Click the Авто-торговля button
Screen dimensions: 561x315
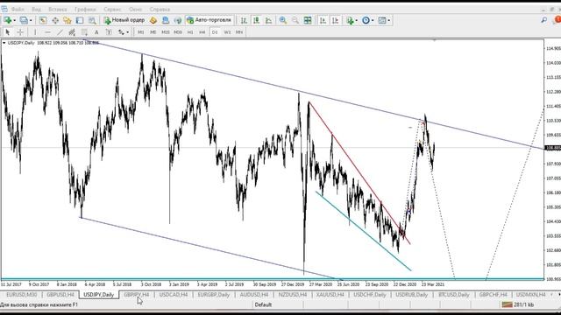(x=209, y=20)
